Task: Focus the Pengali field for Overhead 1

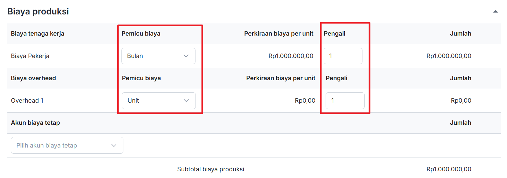Action: pos(345,101)
